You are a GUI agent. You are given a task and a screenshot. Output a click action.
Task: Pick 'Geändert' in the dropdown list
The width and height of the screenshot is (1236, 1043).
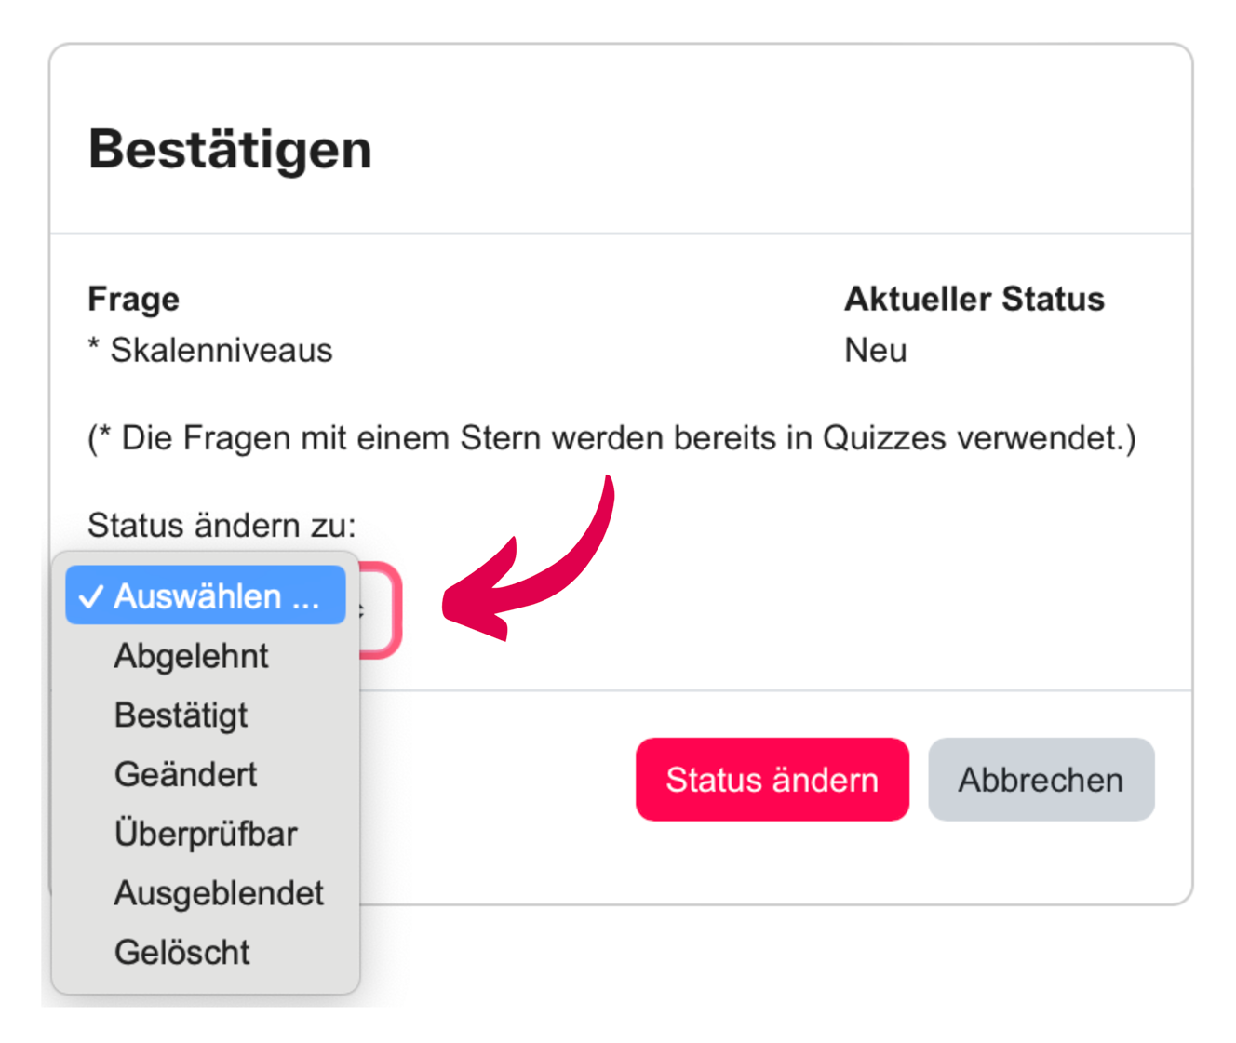pyautogui.click(x=185, y=775)
